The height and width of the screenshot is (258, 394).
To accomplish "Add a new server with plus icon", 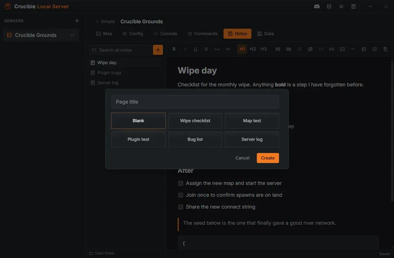I will pos(77,21).
